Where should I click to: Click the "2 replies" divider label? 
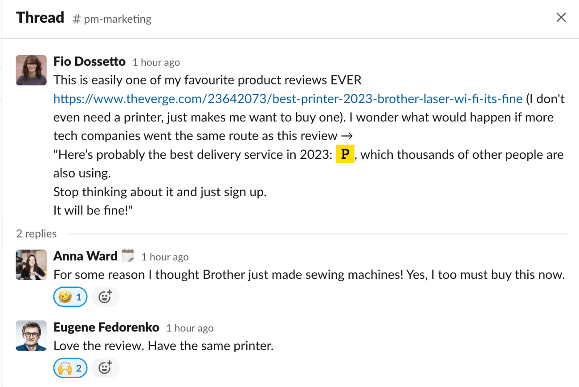pyautogui.click(x=37, y=234)
